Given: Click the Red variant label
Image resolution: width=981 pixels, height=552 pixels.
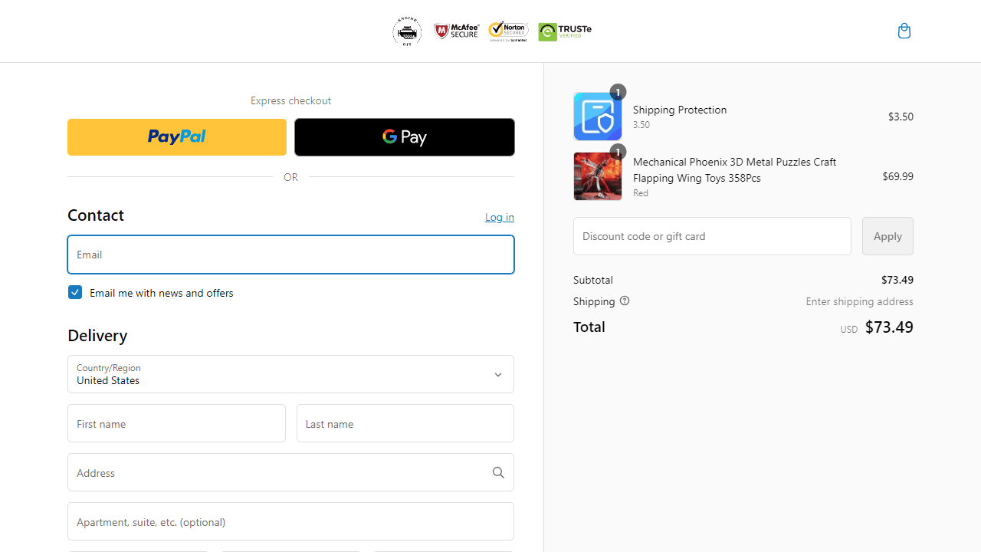Looking at the screenshot, I should point(641,193).
